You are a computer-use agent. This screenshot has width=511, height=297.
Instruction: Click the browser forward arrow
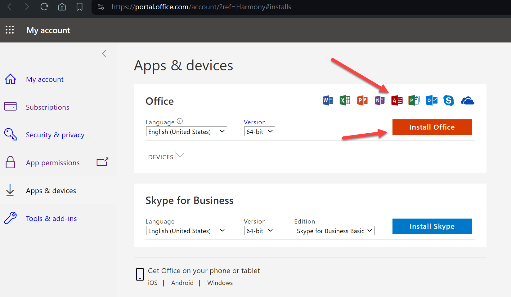[x=27, y=7]
